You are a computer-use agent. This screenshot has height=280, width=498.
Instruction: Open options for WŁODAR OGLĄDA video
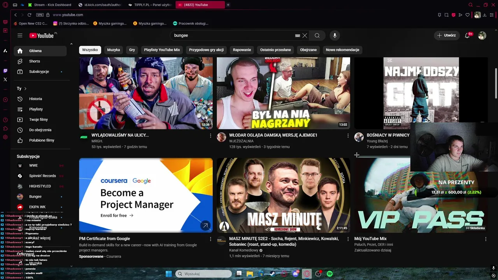coord(348,135)
